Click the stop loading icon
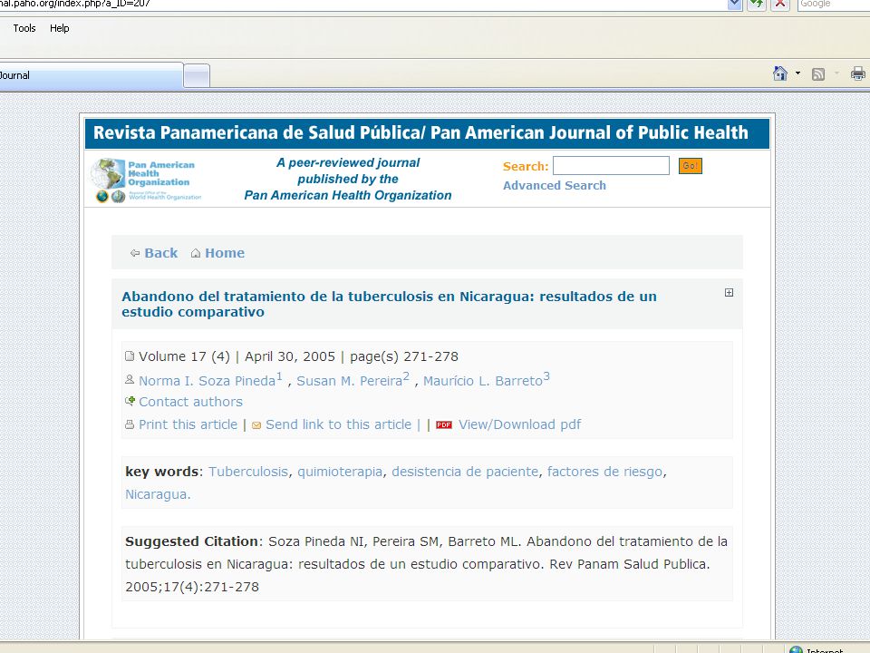Viewport: 870px width, 653px height. (780, 5)
